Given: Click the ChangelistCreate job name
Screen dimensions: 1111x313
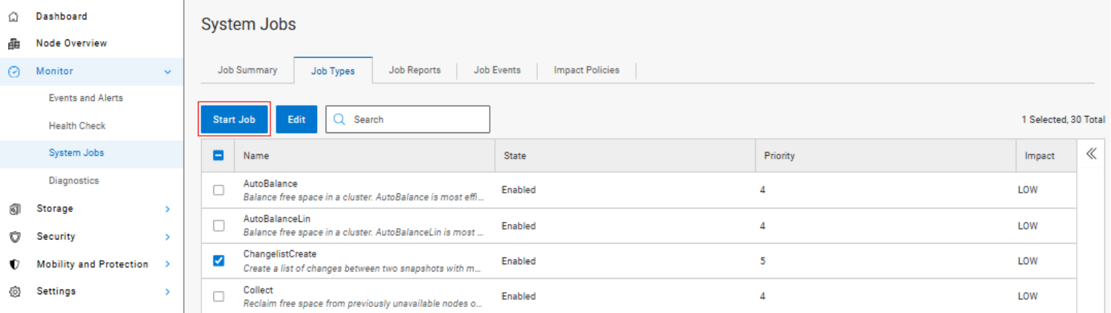Looking at the screenshot, I should 280,254.
